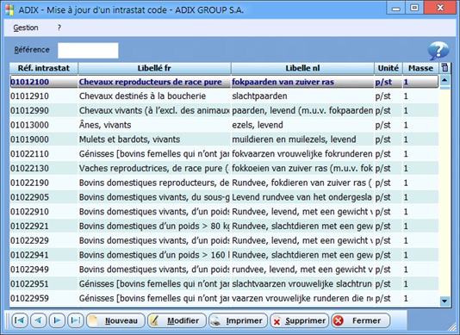Viewport: 460px width, 335px height.
Task: Click the Supprimer button
Action: coord(299,320)
